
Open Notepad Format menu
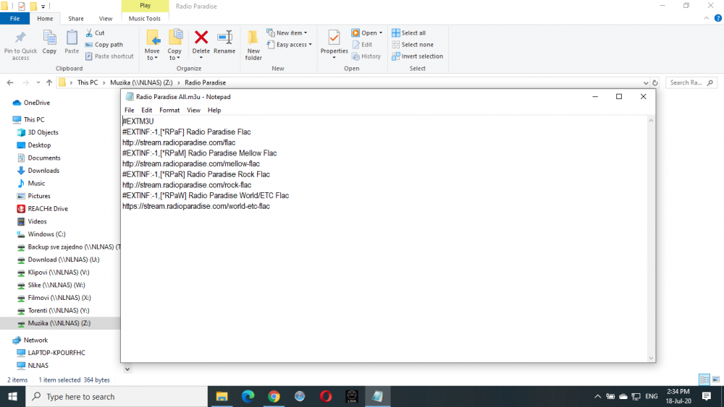click(169, 110)
